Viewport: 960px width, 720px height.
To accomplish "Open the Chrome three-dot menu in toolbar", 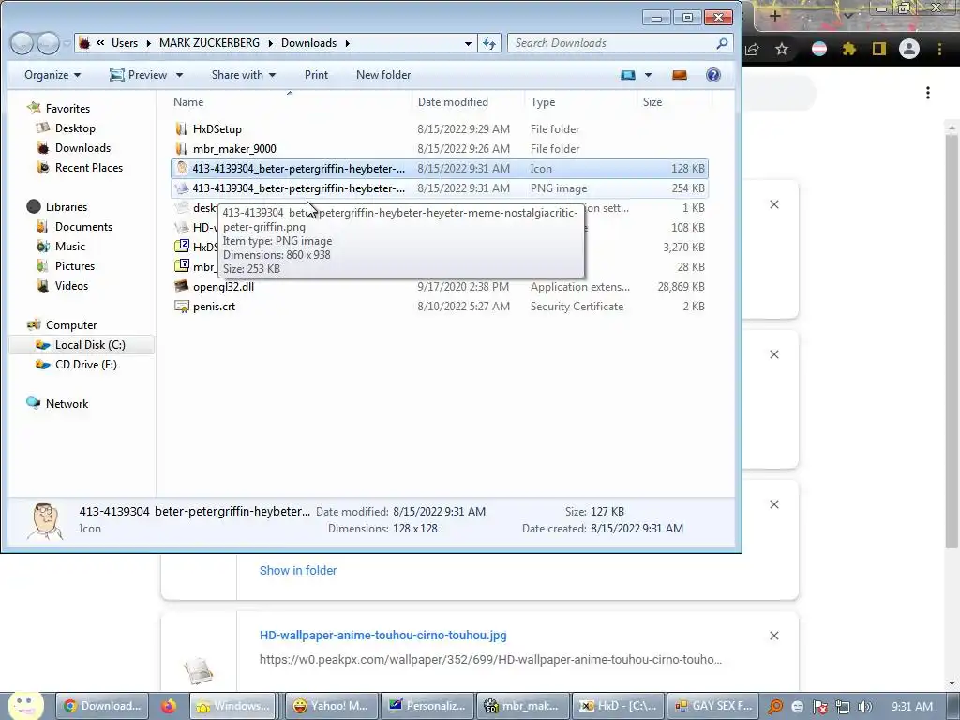I will pos(939,49).
